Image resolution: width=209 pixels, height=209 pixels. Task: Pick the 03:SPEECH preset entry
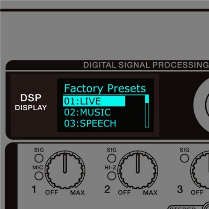tap(90, 124)
